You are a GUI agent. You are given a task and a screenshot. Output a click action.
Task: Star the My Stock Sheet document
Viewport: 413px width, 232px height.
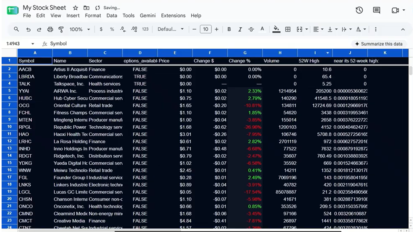(x=75, y=8)
